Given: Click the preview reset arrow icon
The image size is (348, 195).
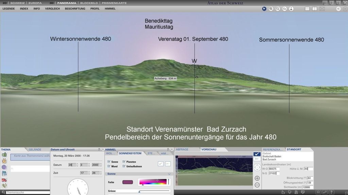Looking at the screenshot, I should (x=257, y=159).
